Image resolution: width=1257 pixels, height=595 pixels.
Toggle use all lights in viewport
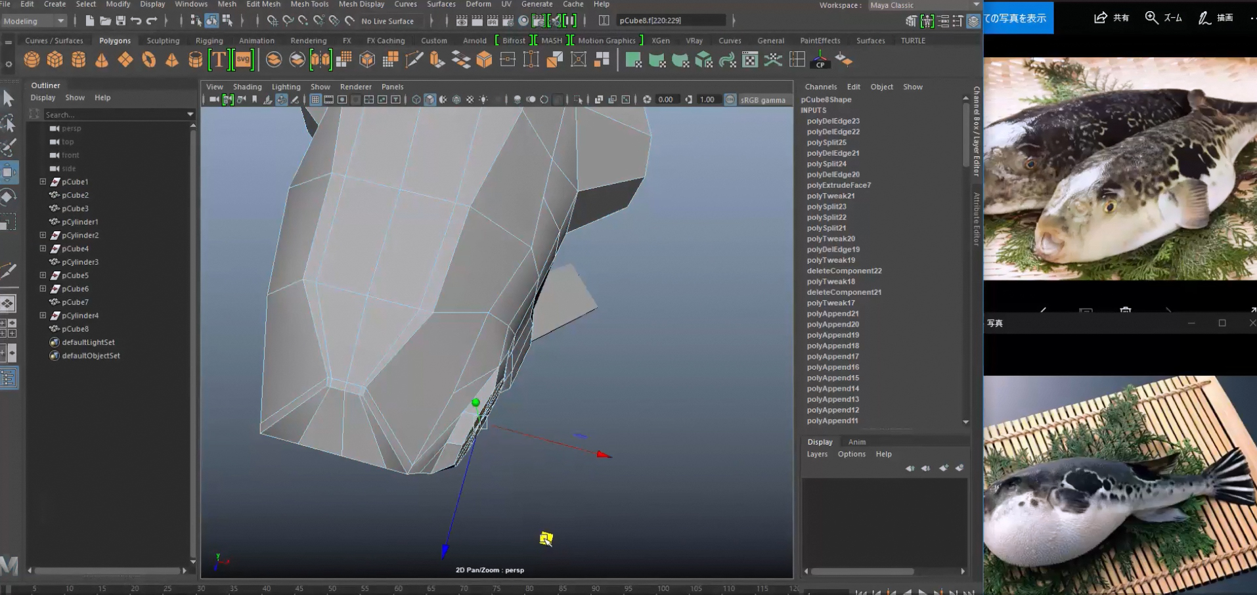coord(483,100)
